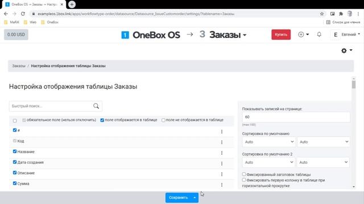Open the OneBox bookmarks folder
The width and height of the screenshot is (364, 204).
[49, 22]
